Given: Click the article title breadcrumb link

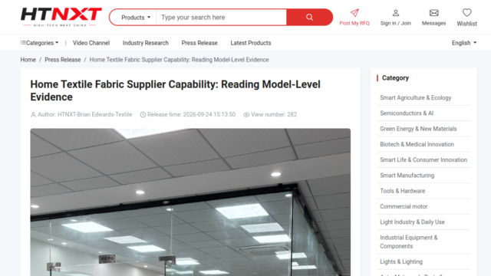Looking at the screenshot, I should pyautogui.click(x=179, y=60).
